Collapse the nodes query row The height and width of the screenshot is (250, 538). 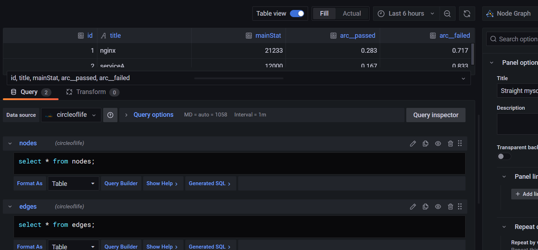(x=10, y=143)
